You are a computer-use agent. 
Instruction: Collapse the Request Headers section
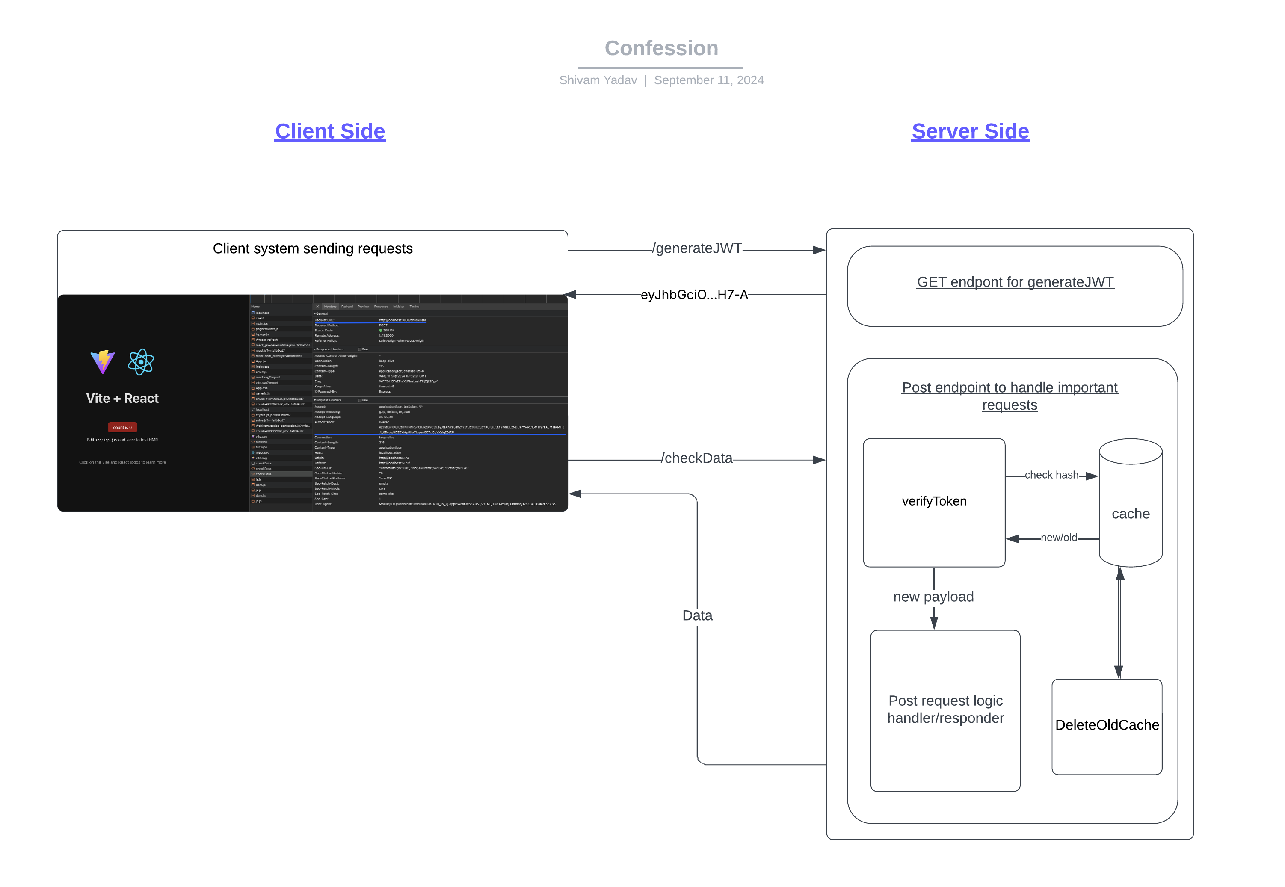tap(315, 400)
